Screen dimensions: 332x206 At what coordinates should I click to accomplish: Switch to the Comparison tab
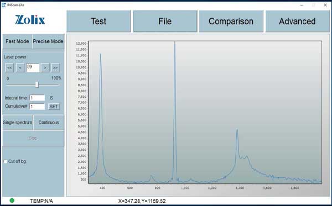(231, 21)
